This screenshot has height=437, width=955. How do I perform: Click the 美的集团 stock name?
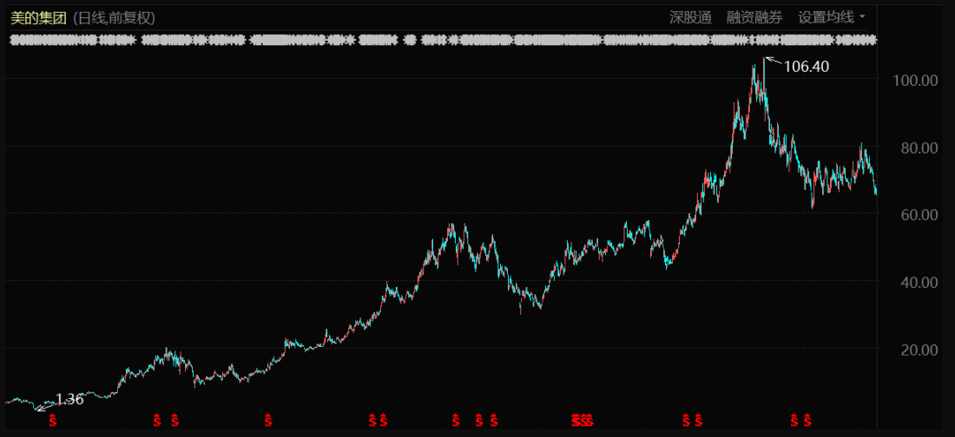coord(39,17)
